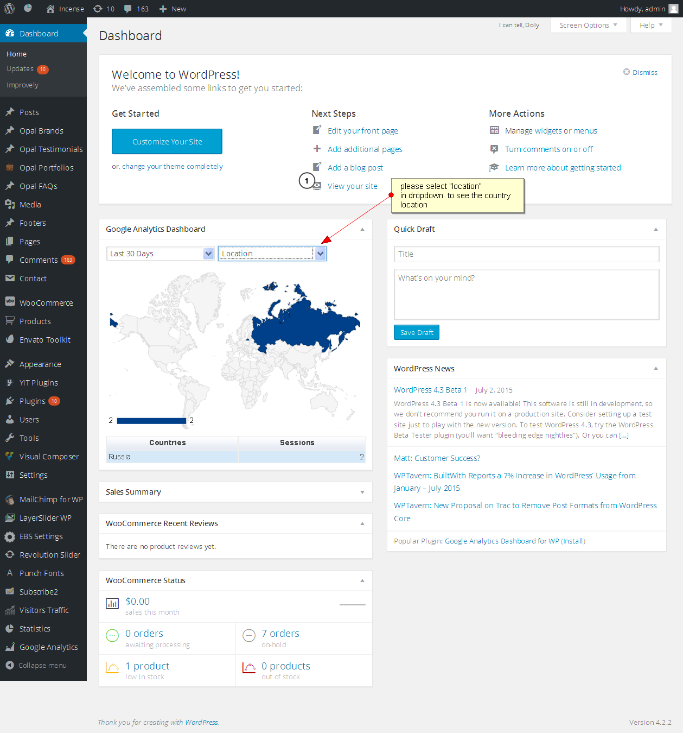Click the Russia cell in Countries table
683x733 pixels.
coord(172,457)
